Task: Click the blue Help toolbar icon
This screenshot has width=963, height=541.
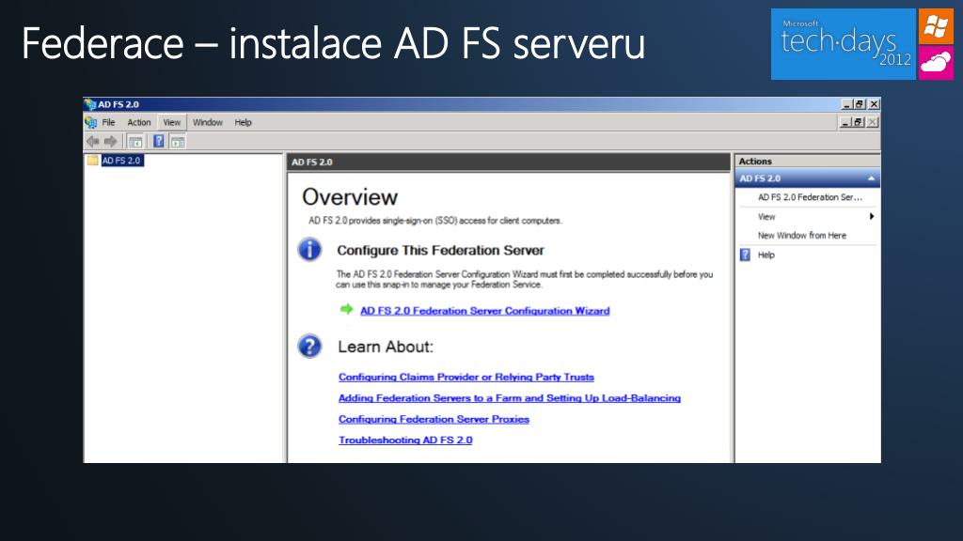Action: (x=158, y=141)
